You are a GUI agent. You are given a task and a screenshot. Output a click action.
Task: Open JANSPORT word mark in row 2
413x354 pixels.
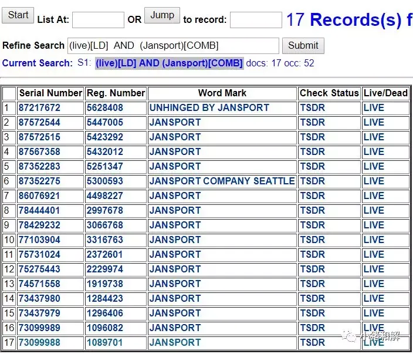175,123
